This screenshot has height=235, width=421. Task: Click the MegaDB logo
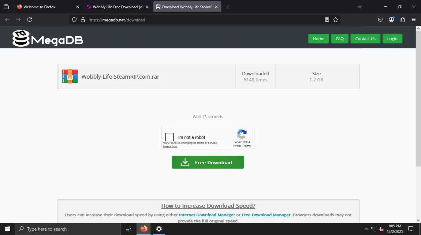click(48, 38)
